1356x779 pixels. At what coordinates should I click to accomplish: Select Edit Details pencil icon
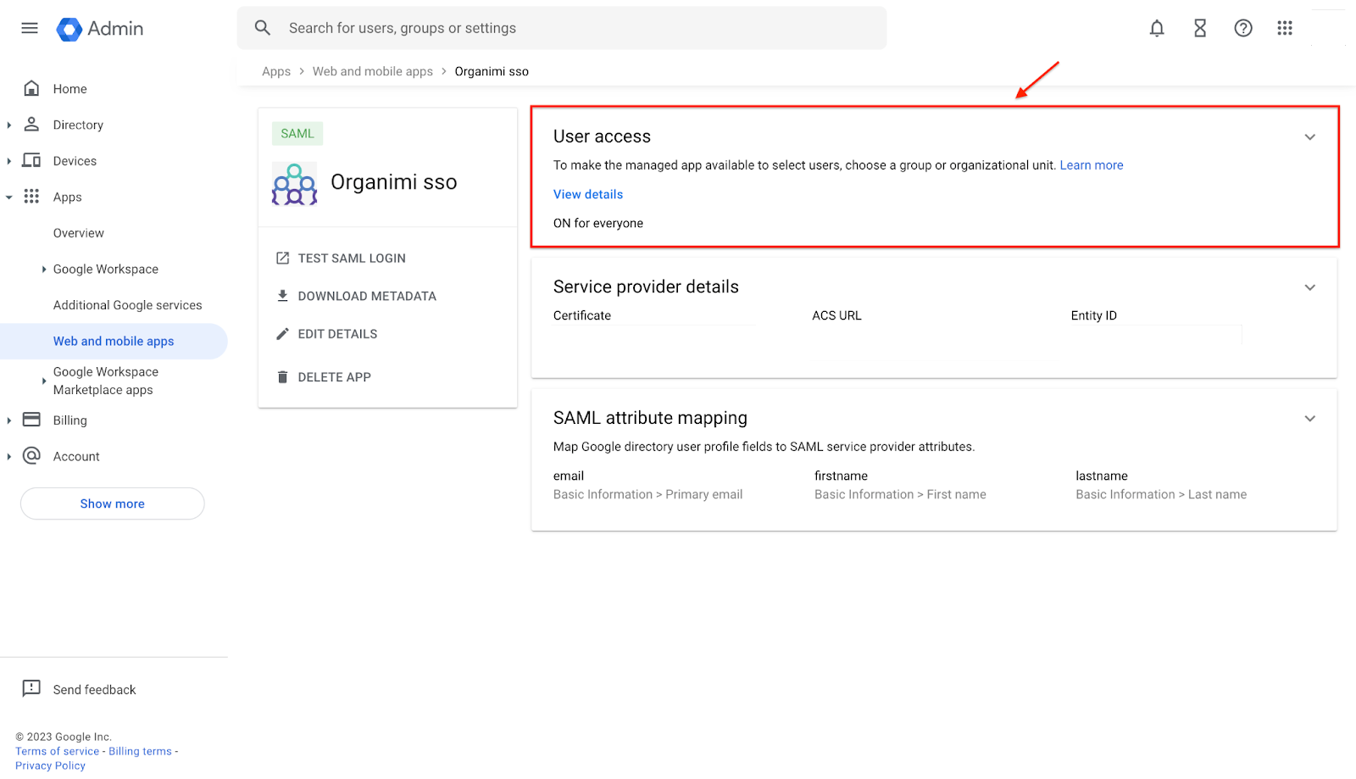point(282,334)
